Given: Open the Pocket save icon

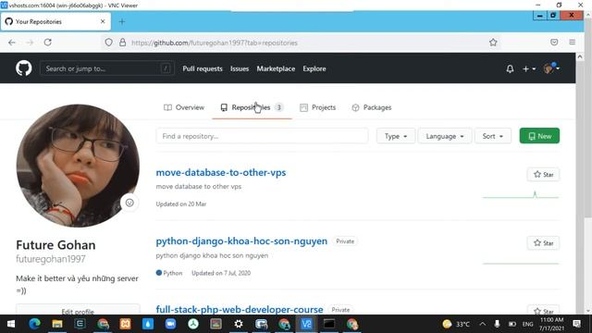Looking at the screenshot, I should pos(554,43).
